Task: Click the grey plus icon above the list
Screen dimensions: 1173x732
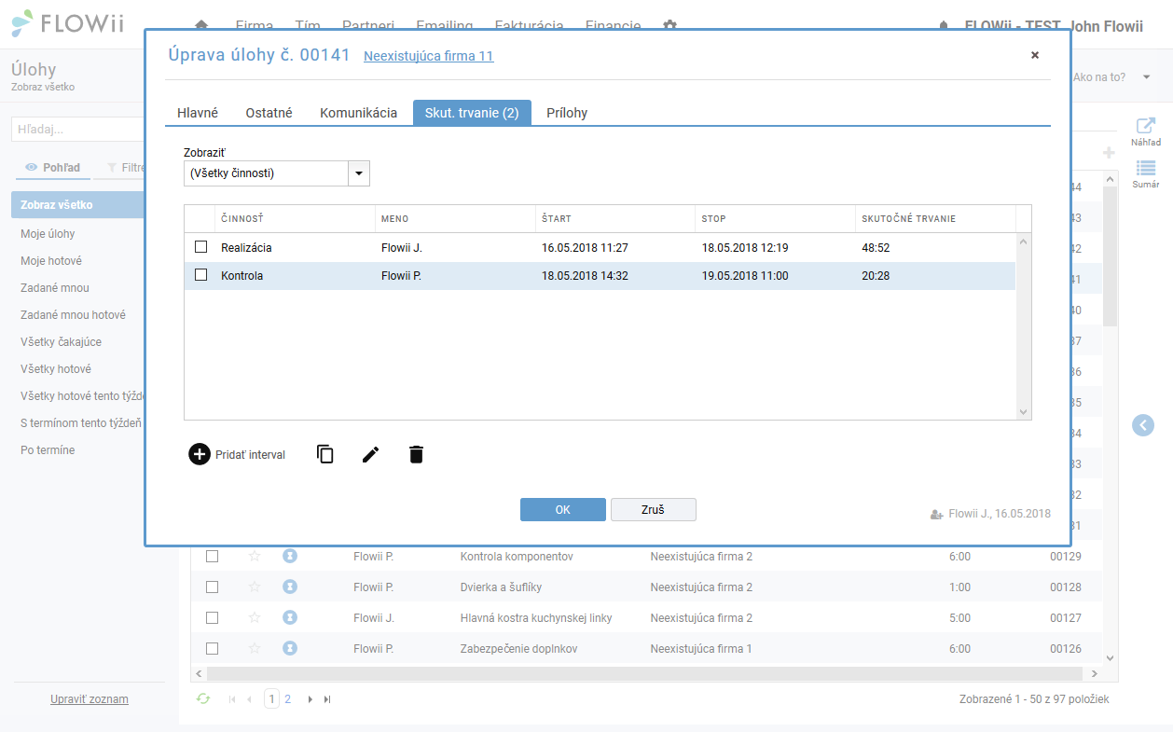Action: point(1109,153)
